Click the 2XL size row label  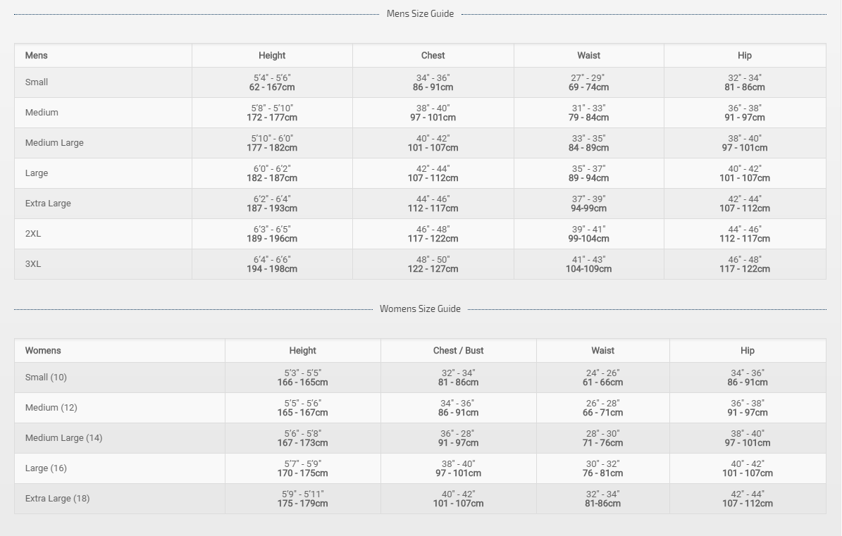pos(33,234)
